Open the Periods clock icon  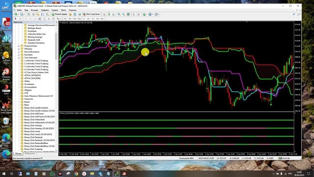click(x=150, y=14)
